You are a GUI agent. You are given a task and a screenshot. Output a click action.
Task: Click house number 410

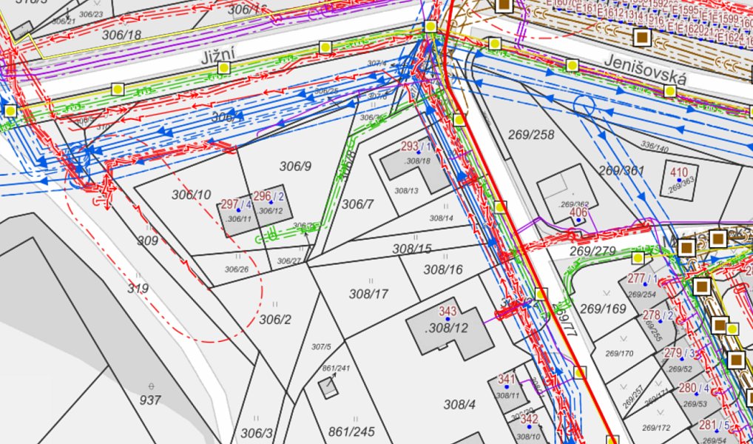[x=679, y=172]
